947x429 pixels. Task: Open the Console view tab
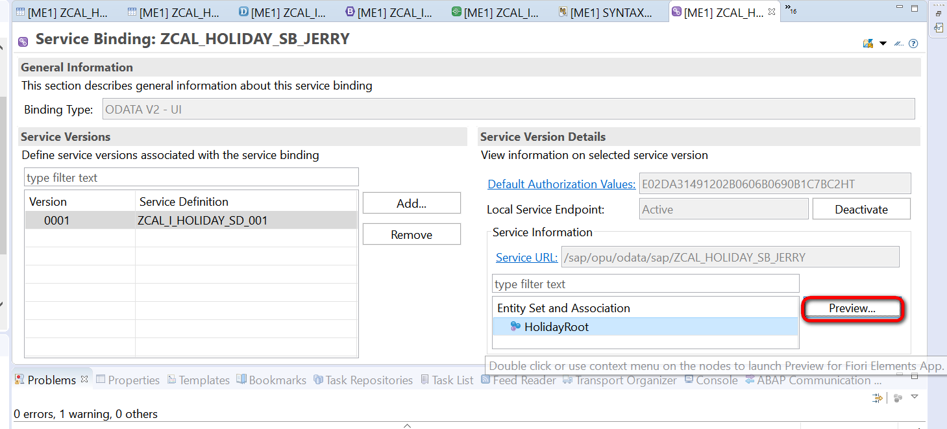[x=711, y=380]
